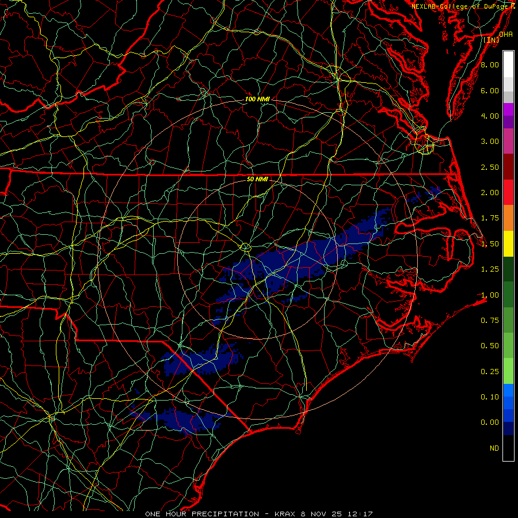Click the 1.75 legend label
The image size is (518, 518).
tap(490, 218)
